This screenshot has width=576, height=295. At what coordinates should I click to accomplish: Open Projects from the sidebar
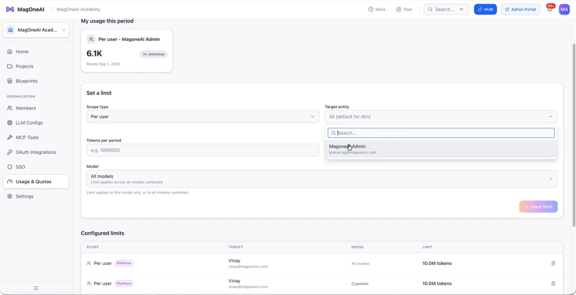pyautogui.click(x=36, y=66)
